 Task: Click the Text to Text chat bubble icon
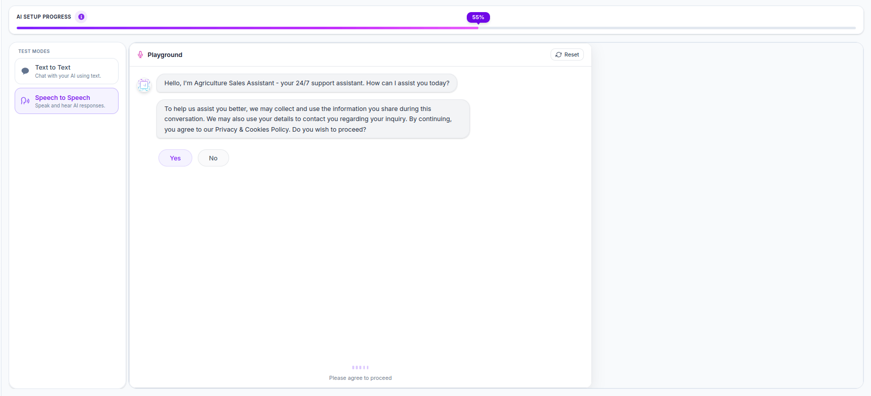click(25, 71)
